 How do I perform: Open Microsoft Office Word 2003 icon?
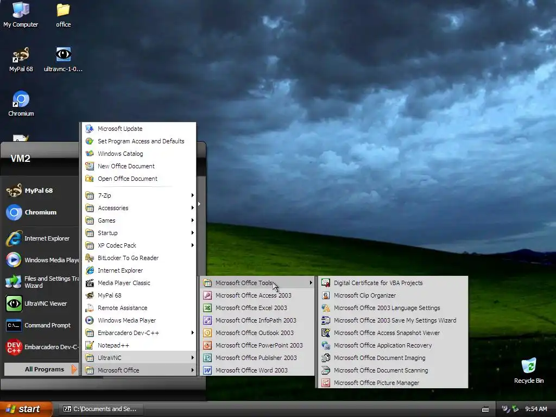point(207,370)
